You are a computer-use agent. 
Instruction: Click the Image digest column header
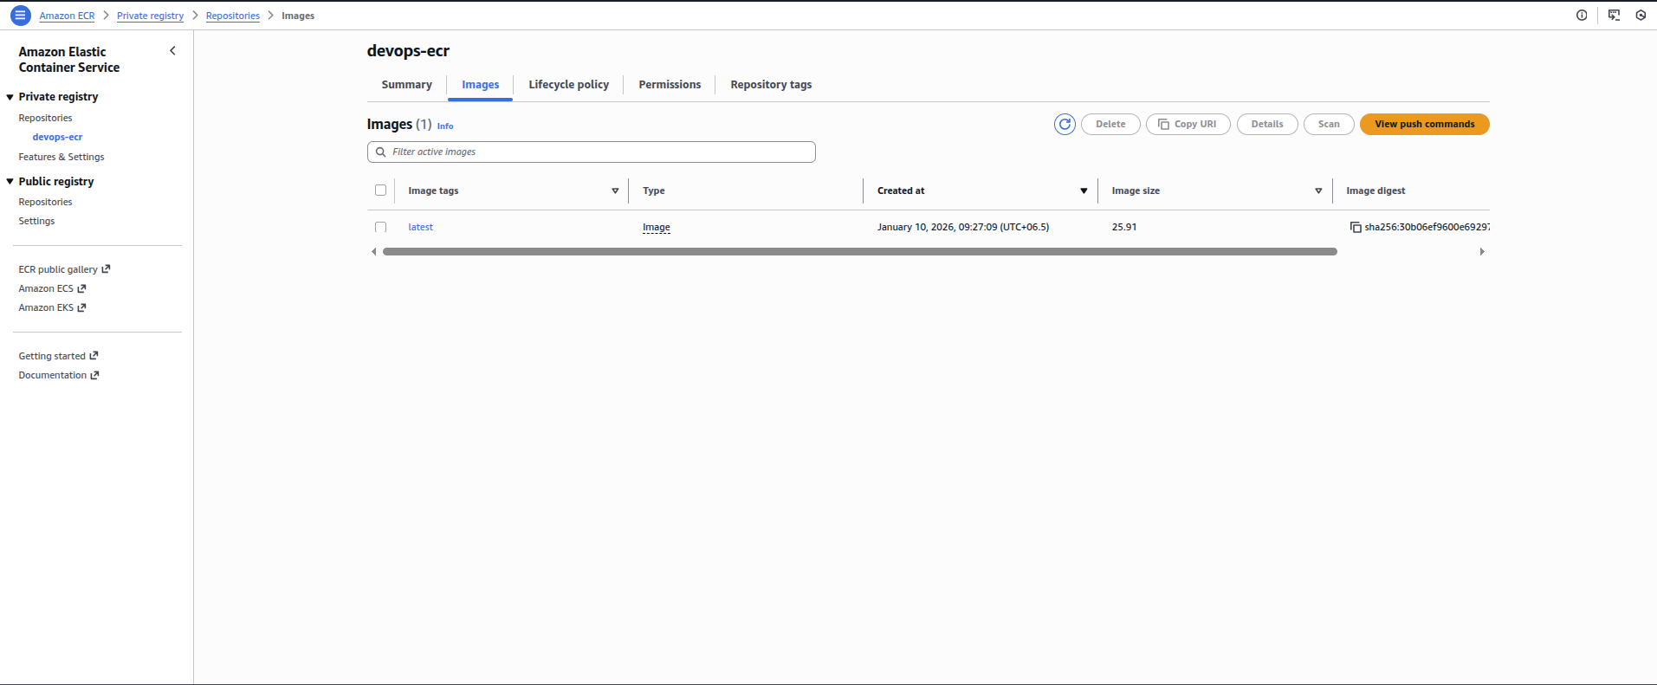pyautogui.click(x=1375, y=191)
